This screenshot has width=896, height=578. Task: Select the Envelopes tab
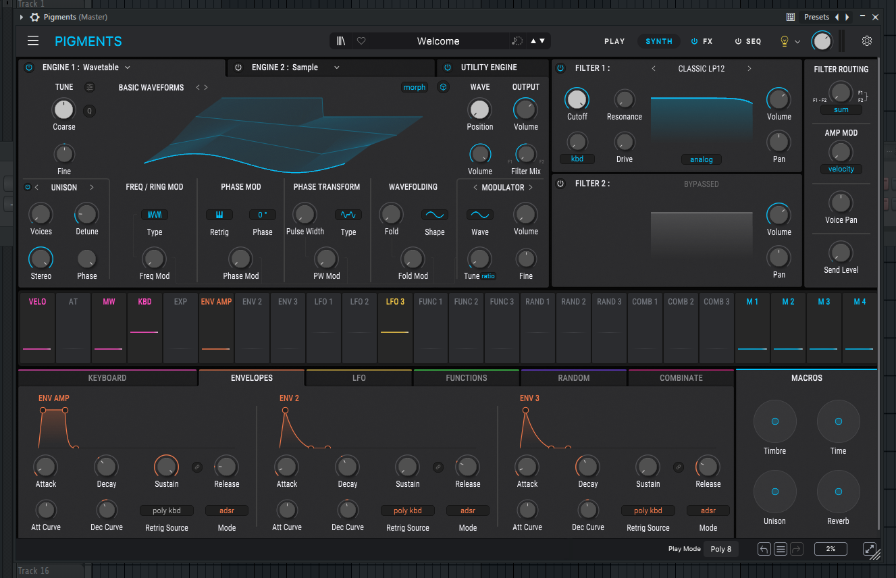252,378
